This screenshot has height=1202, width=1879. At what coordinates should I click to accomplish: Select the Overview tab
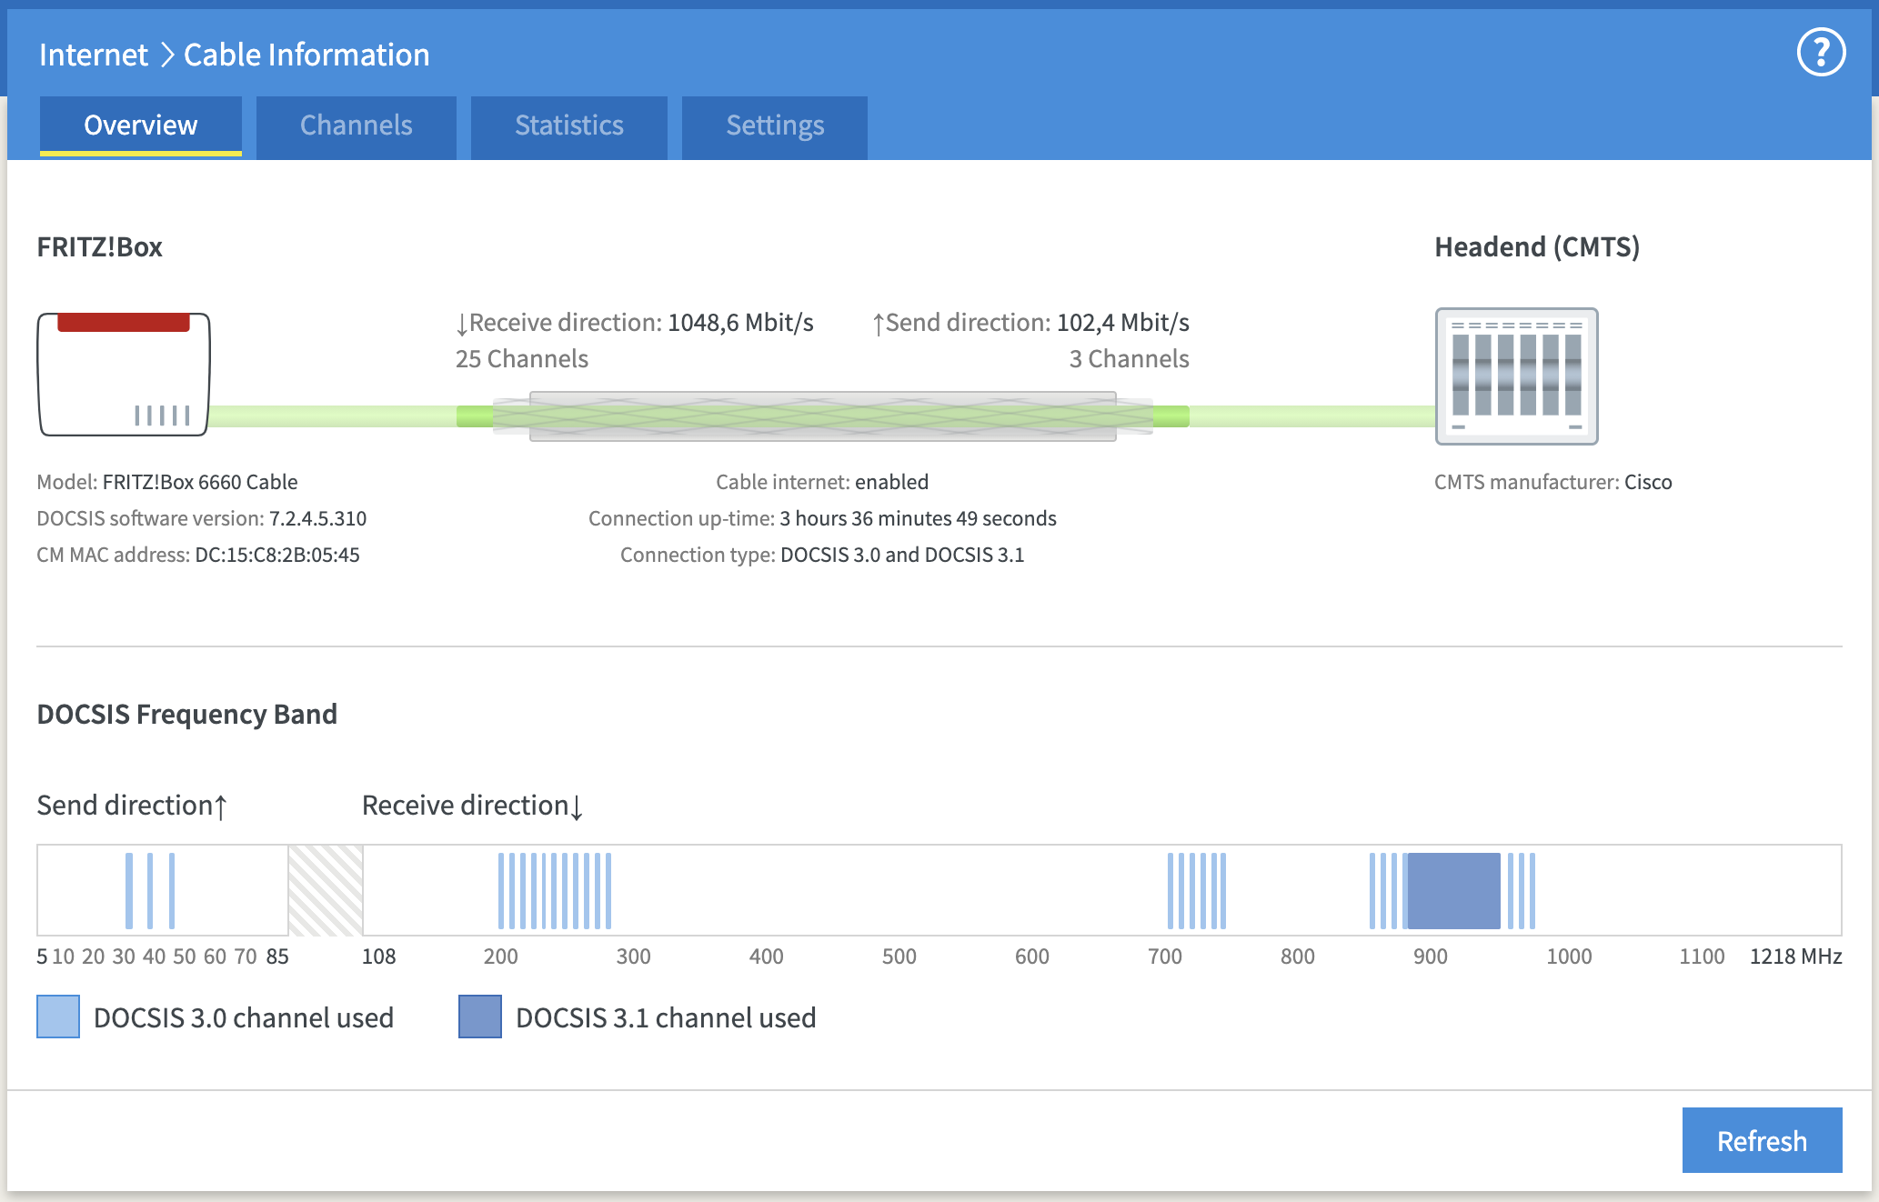[140, 125]
